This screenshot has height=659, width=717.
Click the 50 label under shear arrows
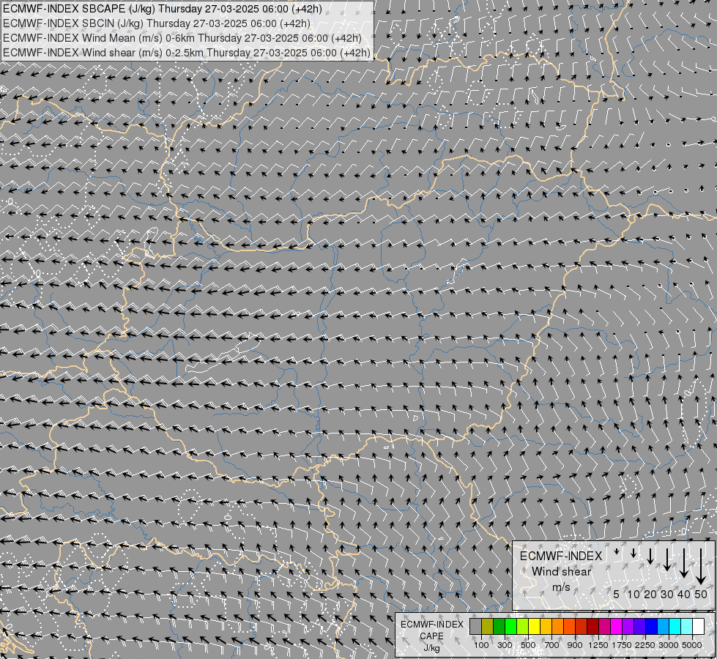point(701,595)
